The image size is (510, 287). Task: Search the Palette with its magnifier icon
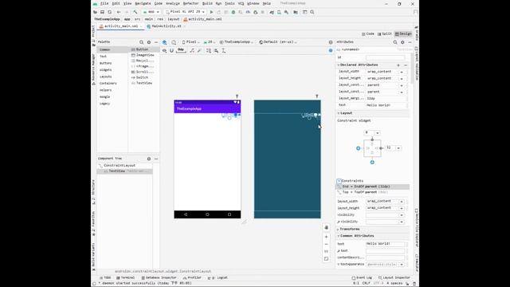pyautogui.click(x=142, y=42)
